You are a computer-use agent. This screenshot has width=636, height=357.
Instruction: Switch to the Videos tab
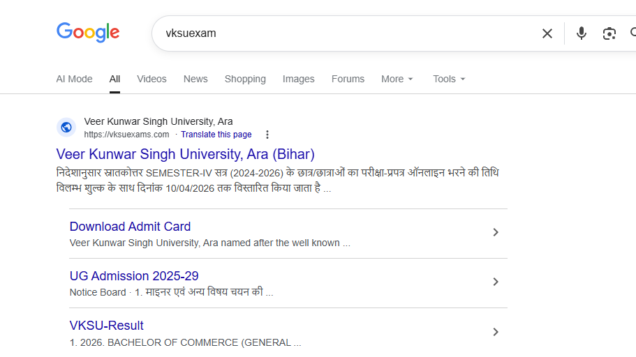(x=151, y=79)
